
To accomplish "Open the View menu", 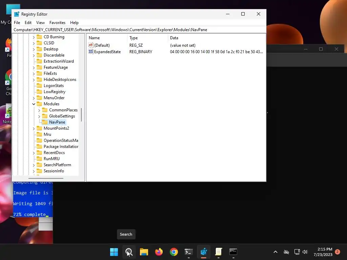I will pyautogui.click(x=40, y=23).
